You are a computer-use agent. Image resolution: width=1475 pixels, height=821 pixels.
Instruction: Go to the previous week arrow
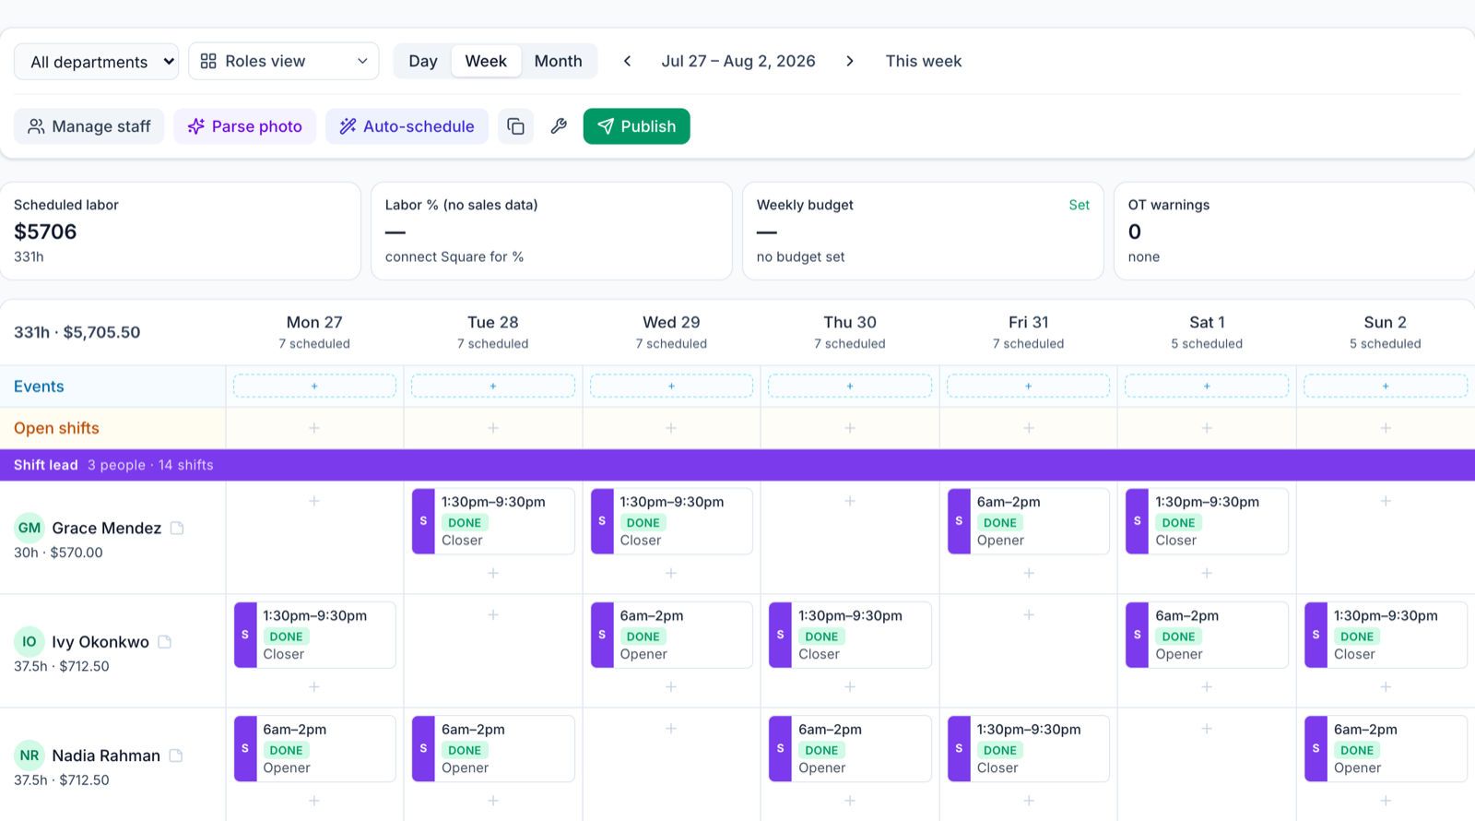pos(627,61)
